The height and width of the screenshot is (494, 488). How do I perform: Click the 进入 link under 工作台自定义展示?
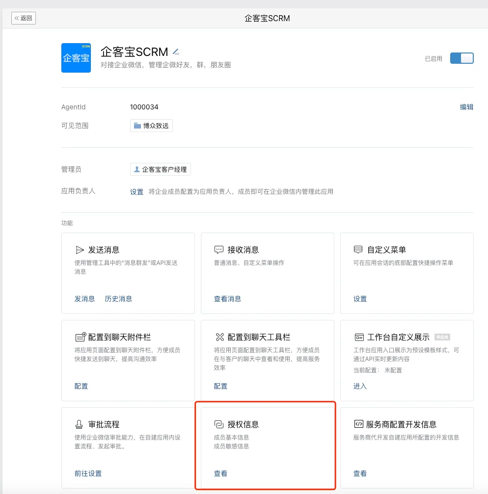[x=360, y=386]
